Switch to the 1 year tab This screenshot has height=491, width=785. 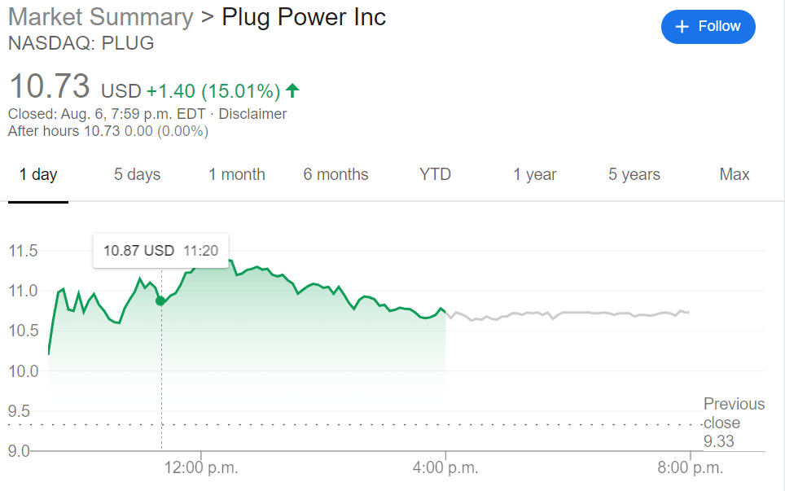(534, 174)
